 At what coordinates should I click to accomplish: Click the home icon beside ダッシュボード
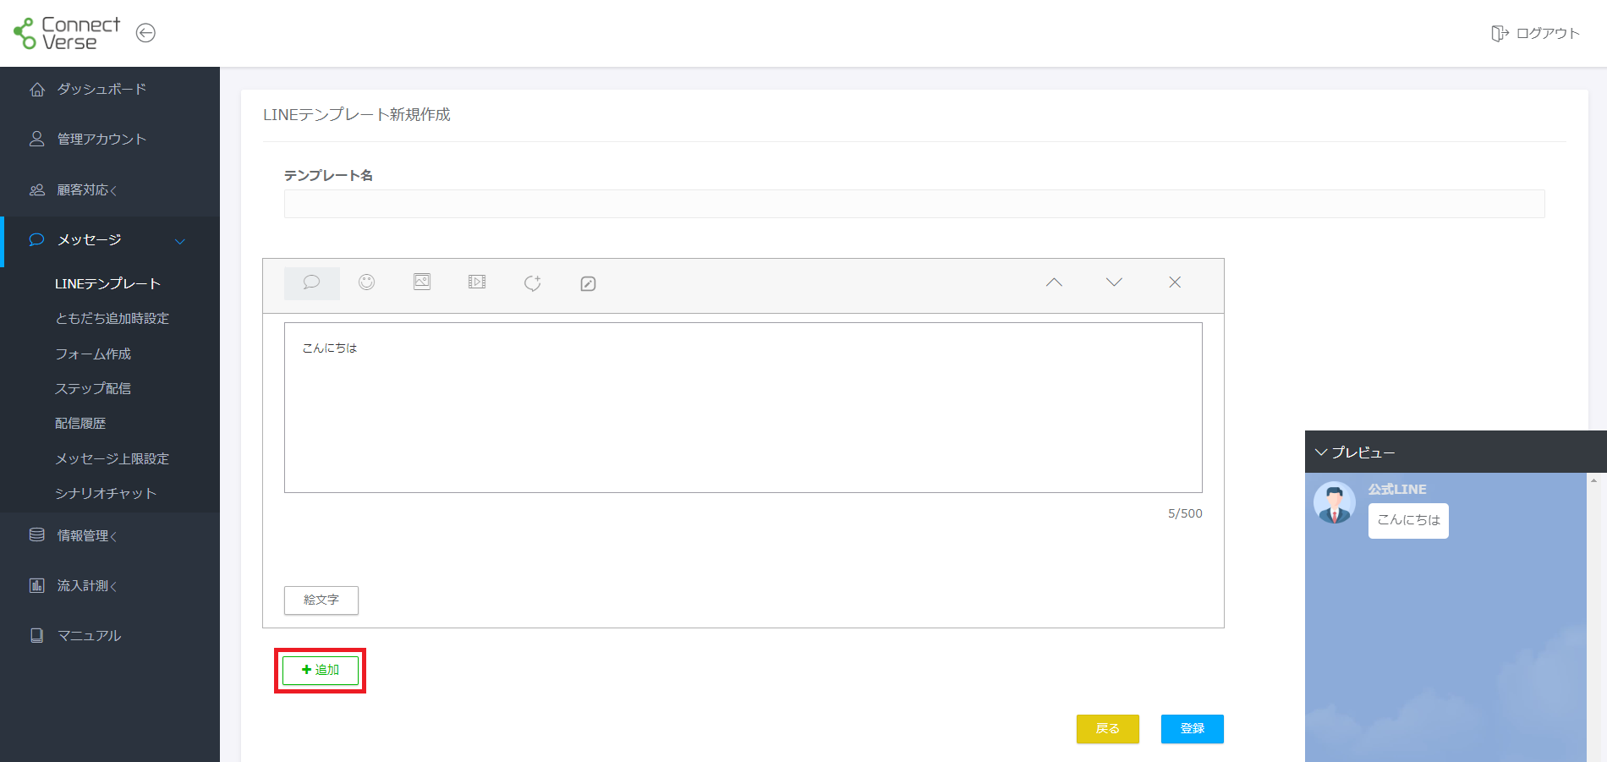[x=37, y=89]
